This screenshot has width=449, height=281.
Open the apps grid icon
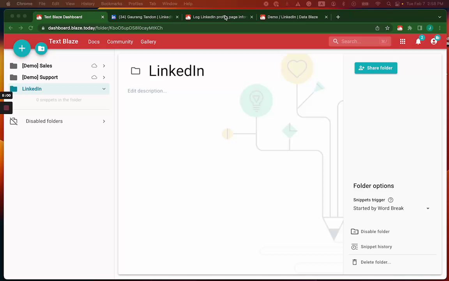coord(403,42)
